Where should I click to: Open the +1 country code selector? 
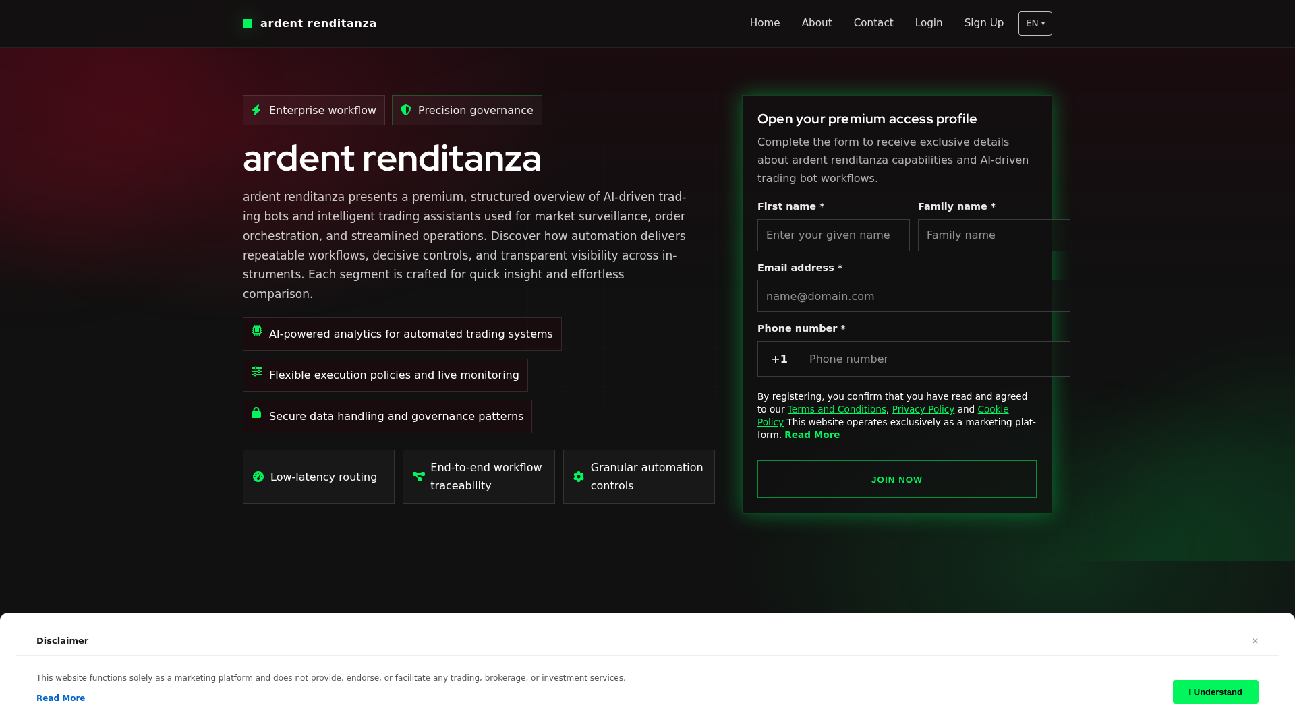click(x=779, y=359)
